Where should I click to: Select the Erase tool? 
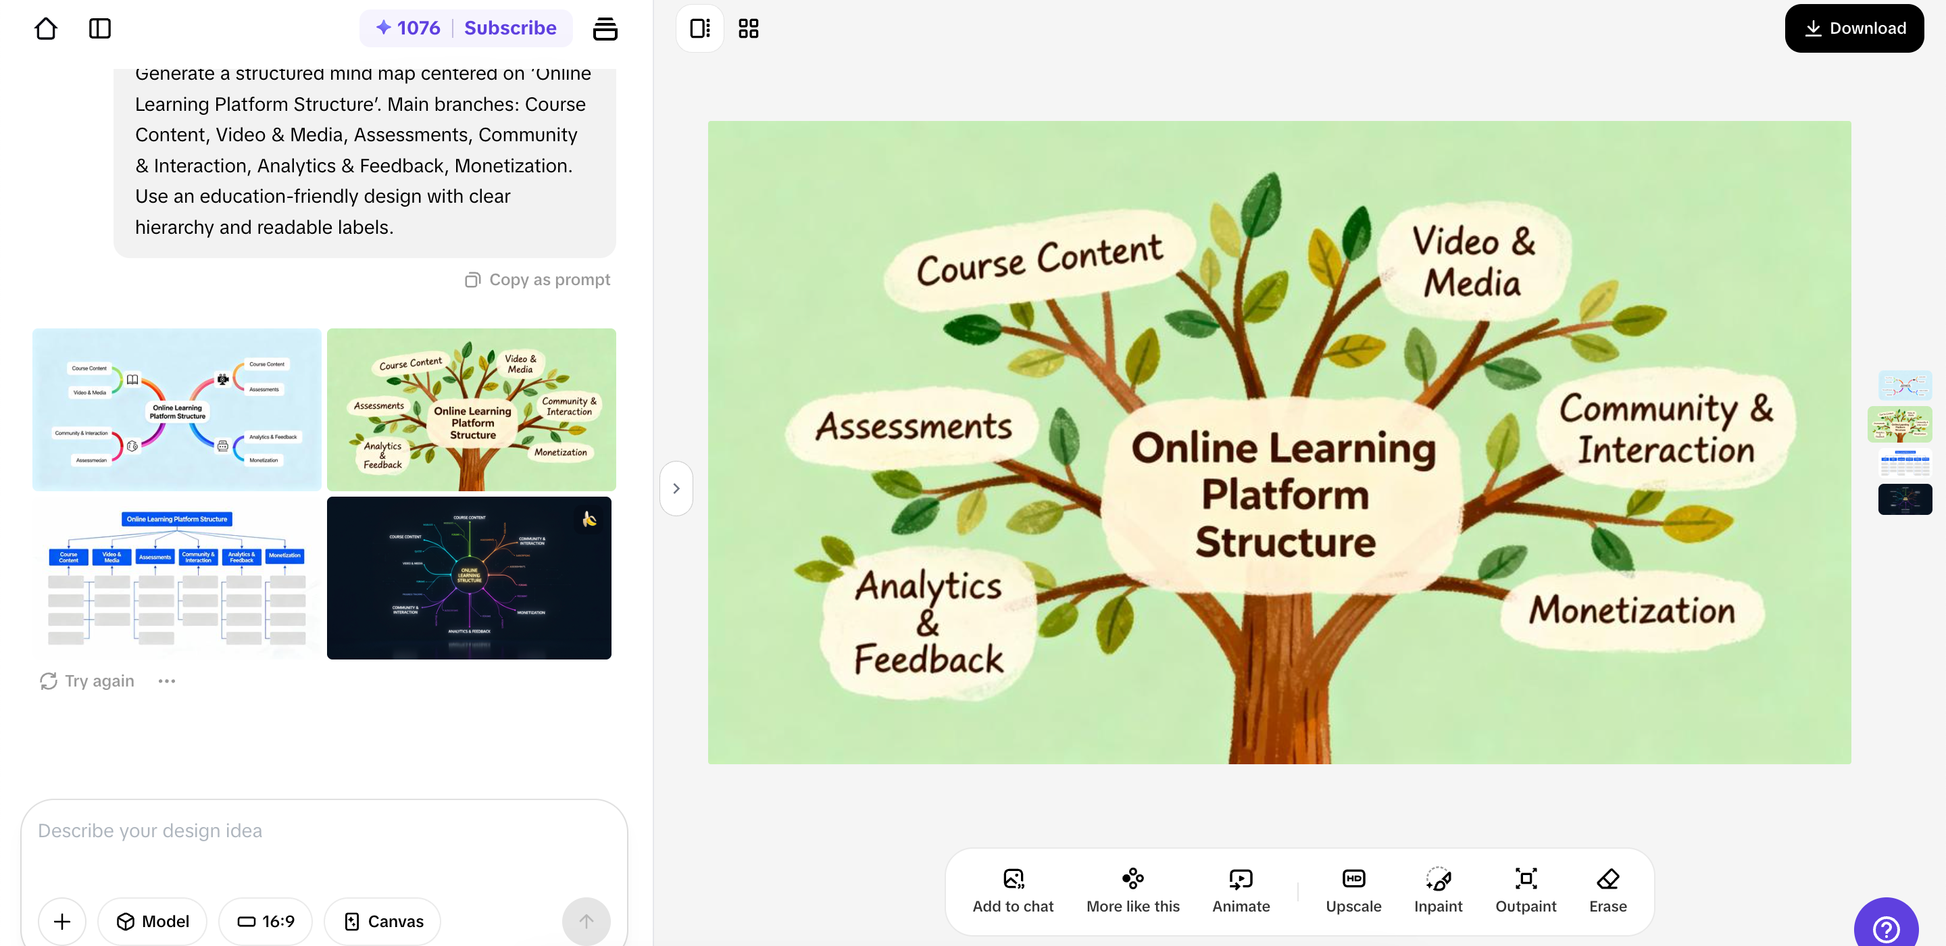coord(1607,891)
